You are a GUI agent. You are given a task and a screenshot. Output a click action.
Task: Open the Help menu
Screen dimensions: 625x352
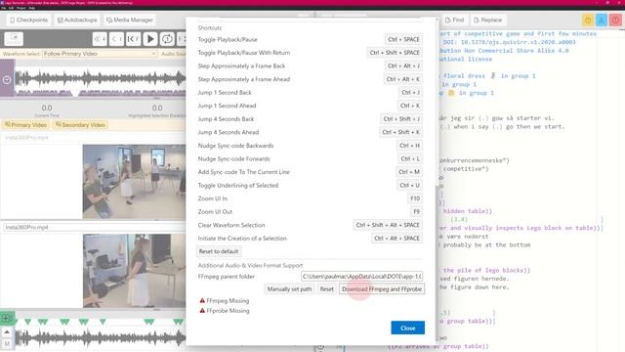32,8
